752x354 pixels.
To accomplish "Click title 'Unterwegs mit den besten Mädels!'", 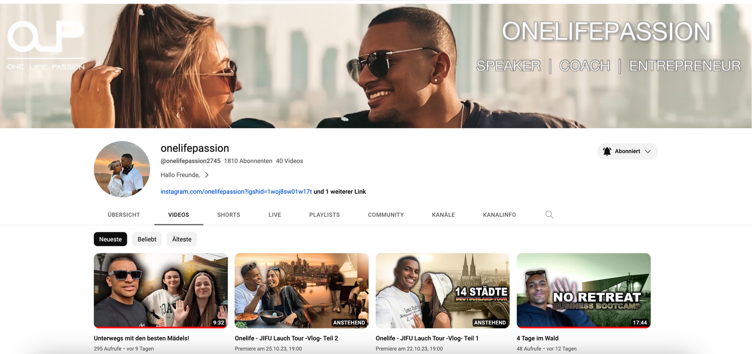I will 141,338.
